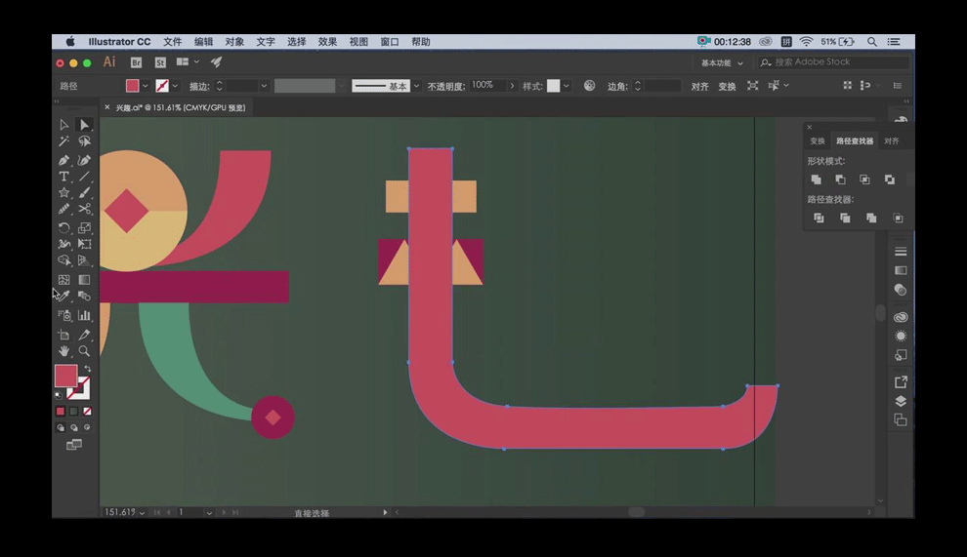Click the 不透明度 label link
This screenshot has height=557, width=967.
pos(446,86)
